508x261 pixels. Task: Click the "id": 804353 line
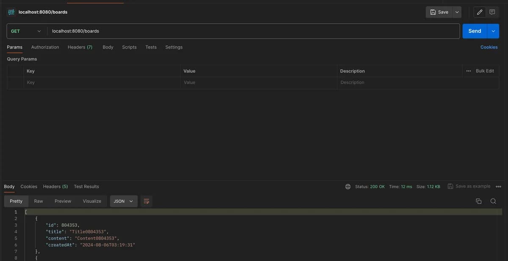(63, 225)
